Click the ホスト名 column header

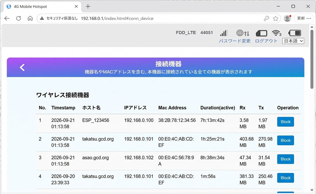coord(91,108)
